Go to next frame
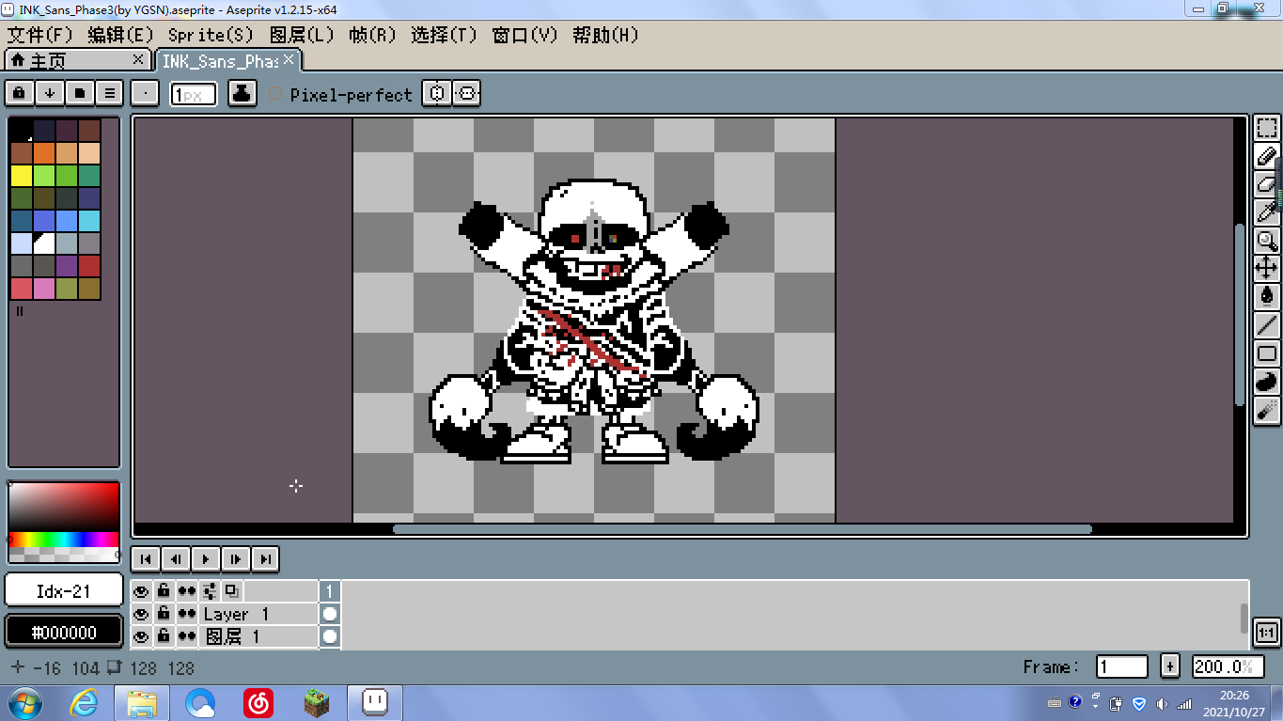This screenshot has width=1283, height=721. [236, 558]
